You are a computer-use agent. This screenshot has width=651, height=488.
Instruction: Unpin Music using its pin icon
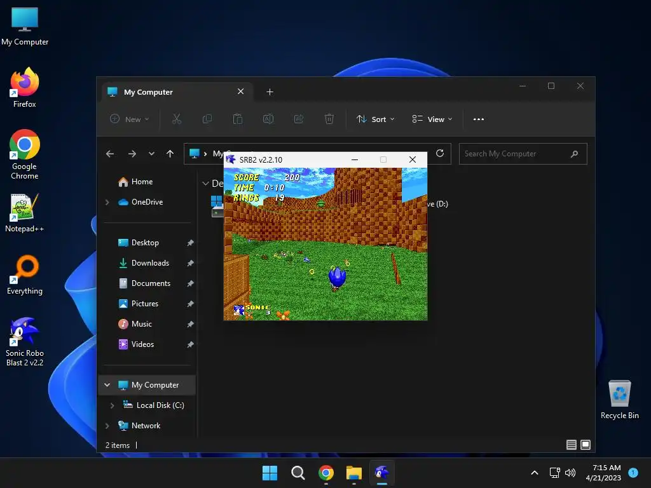click(x=190, y=324)
